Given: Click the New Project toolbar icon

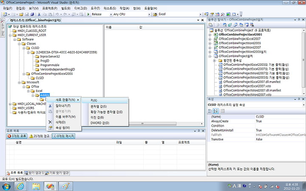Looking at the screenshot, I should 5,14.
